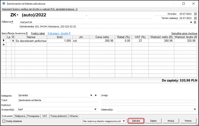199x126 pixels.
Task: Click Domyślna cena: Hurtowa link
Action: (184, 33)
